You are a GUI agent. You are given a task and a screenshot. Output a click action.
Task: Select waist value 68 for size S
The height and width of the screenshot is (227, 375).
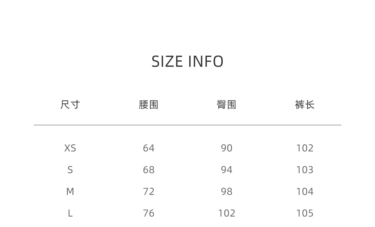point(149,170)
